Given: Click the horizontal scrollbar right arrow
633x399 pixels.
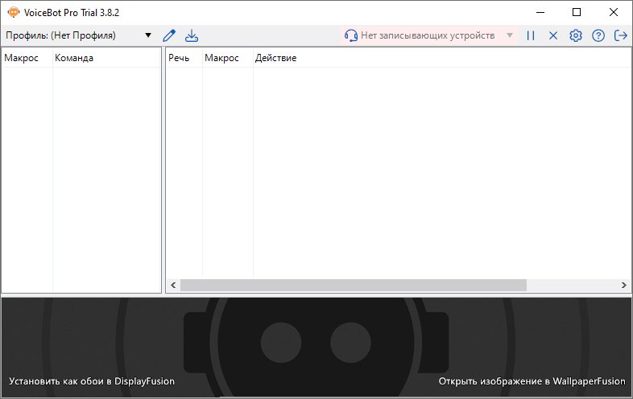Looking at the screenshot, I should 623,286.
